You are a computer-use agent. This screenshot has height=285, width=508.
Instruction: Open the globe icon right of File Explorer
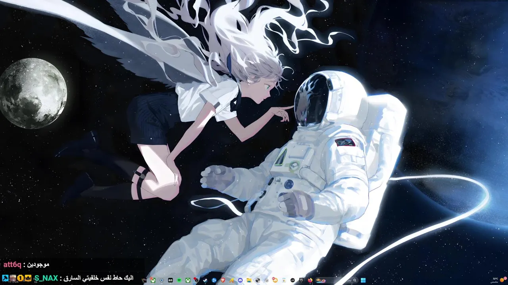click(258, 280)
